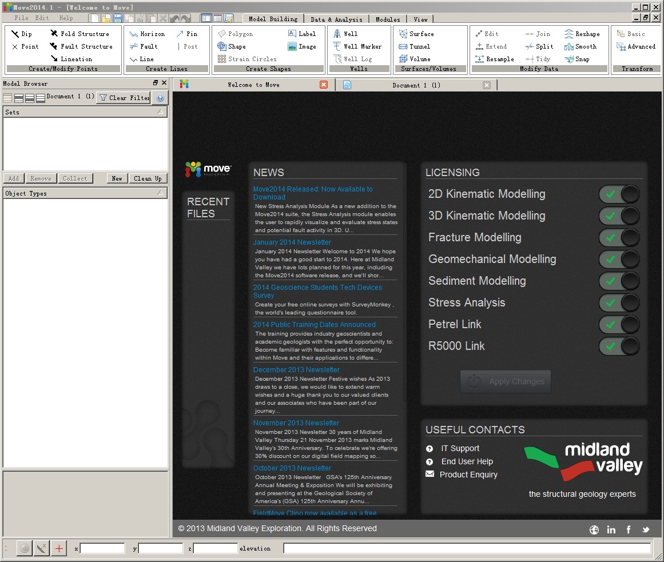The height and width of the screenshot is (562, 664).
Task: Toggle Geomechanical Modelling license switch
Action: coord(619,260)
